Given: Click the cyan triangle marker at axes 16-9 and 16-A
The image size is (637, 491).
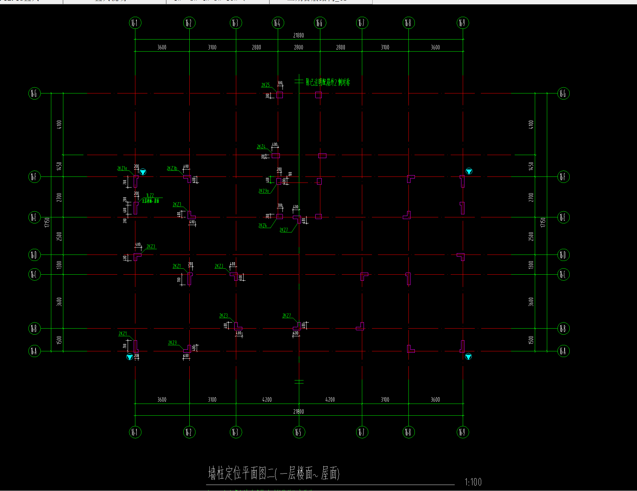Looking at the screenshot, I should pos(468,357).
